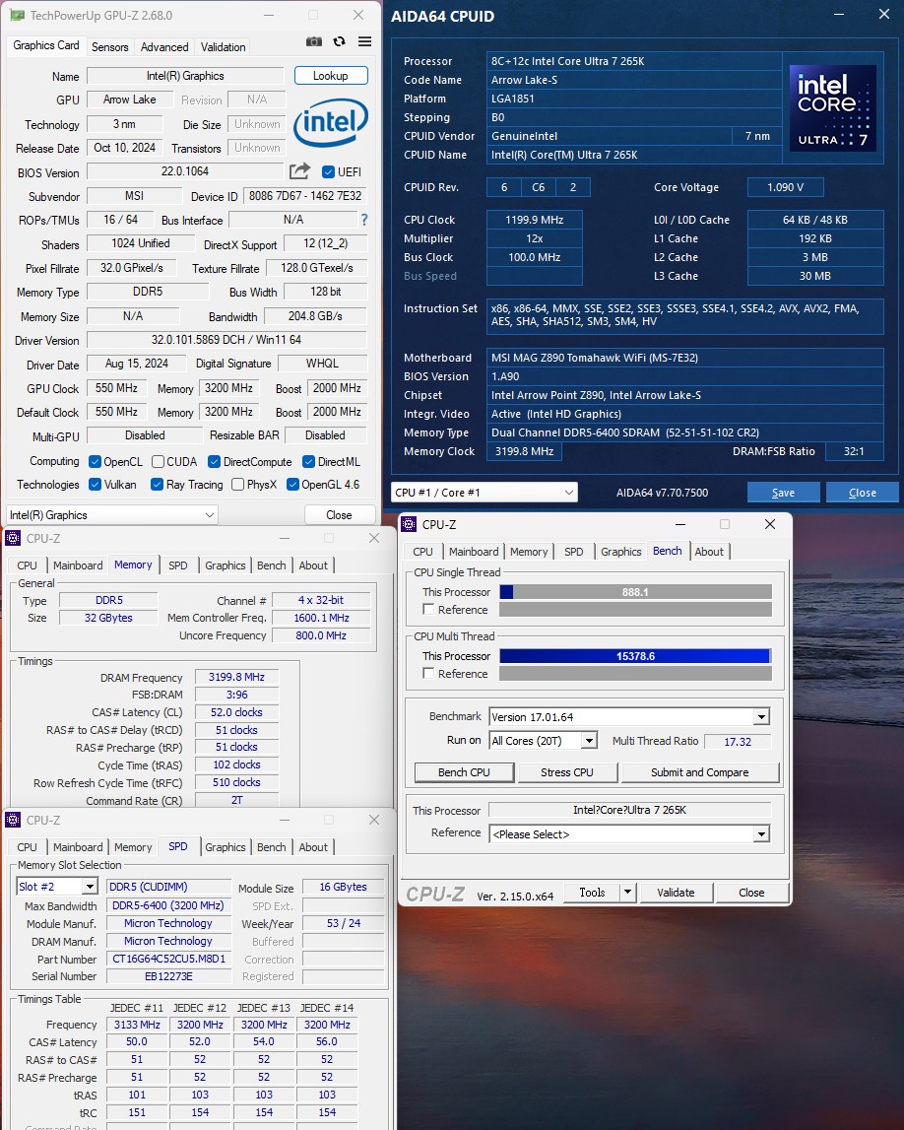Click the Intel Core Ultra 7 badge in AIDA64
The height and width of the screenshot is (1130, 904).
(x=833, y=108)
